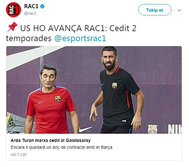Click the NIK lettering on the wall
Image resolution: width=189 pixels, height=167 pixels.
coord(175,129)
